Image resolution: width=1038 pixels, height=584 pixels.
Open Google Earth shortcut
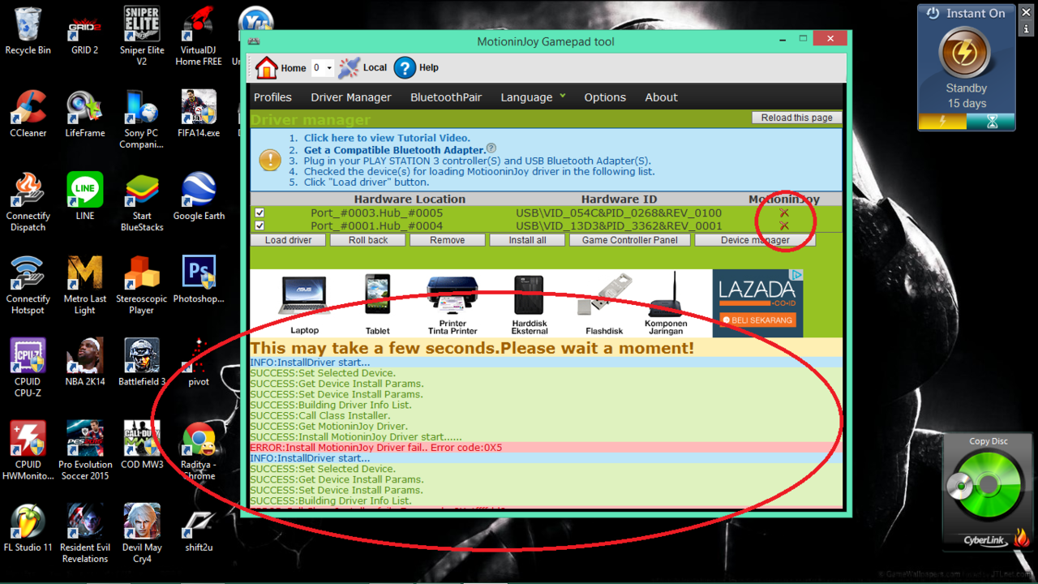coord(199,196)
